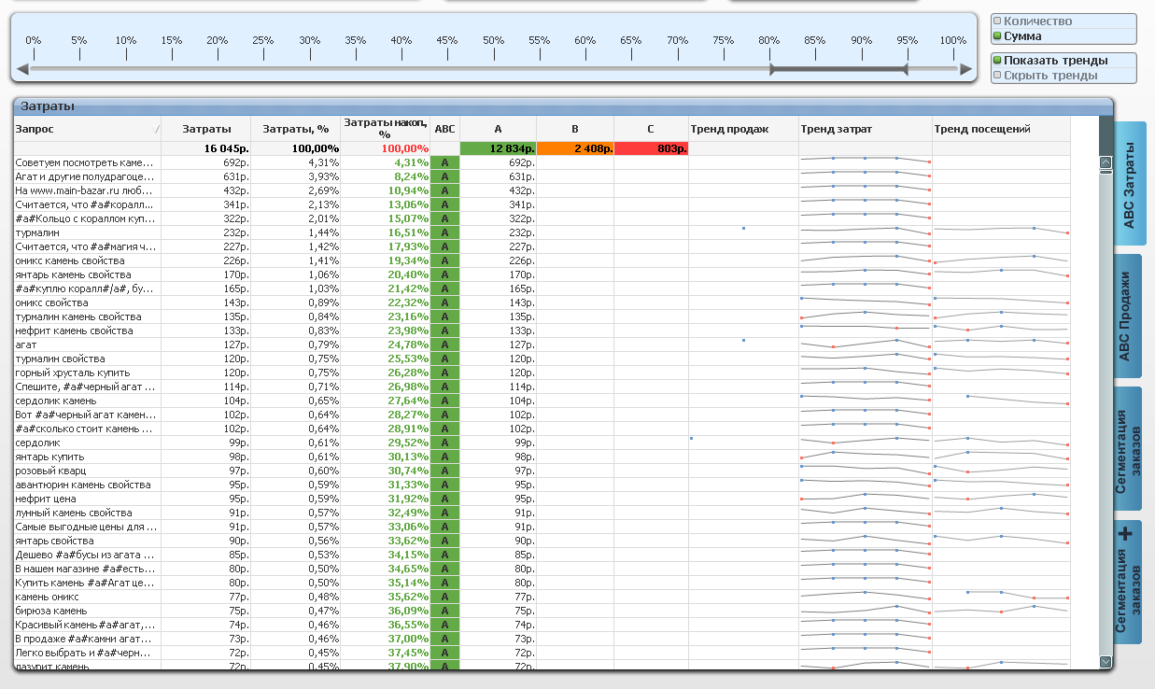Viewport: 1155px width, 689px height.
Task: Click the Тренд продаж column header
Action: (743, 129)
